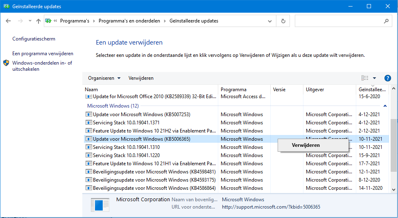
Task: Click the Forward navigation arrow
Action: tap(20, 21)
